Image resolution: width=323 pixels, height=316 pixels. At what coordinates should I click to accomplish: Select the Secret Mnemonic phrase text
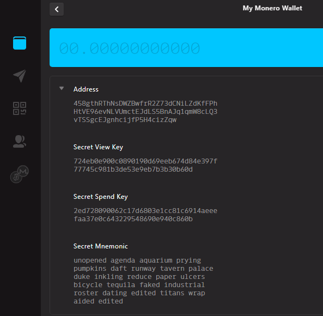click(143, 281)
